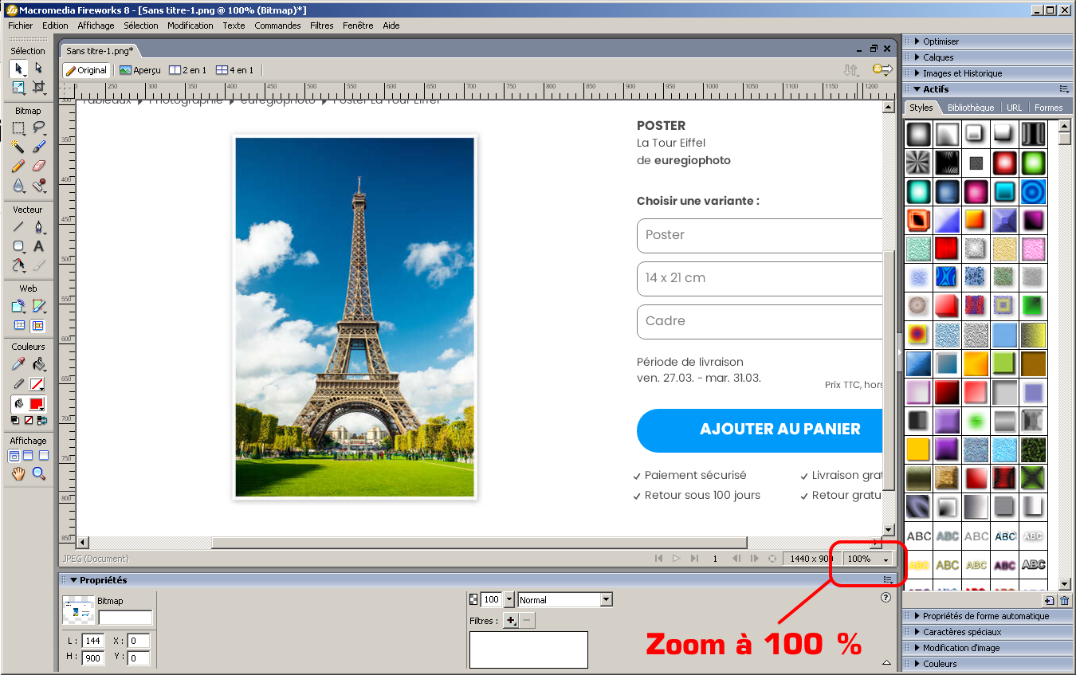Toggle the 4 en 1 view
This screenshot has height=675, width=1076.
(x=235, y=70)
